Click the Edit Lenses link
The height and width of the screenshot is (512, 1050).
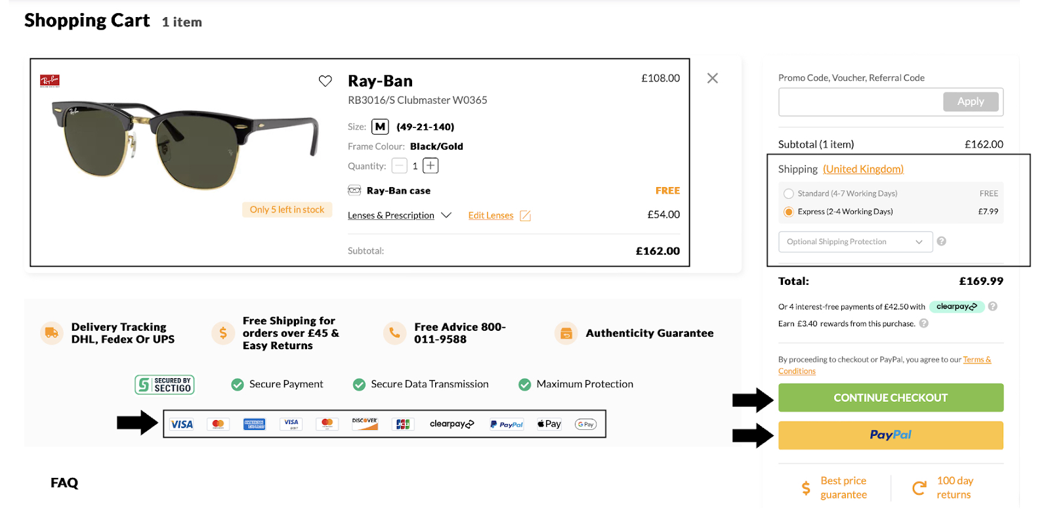pos(491,215)
